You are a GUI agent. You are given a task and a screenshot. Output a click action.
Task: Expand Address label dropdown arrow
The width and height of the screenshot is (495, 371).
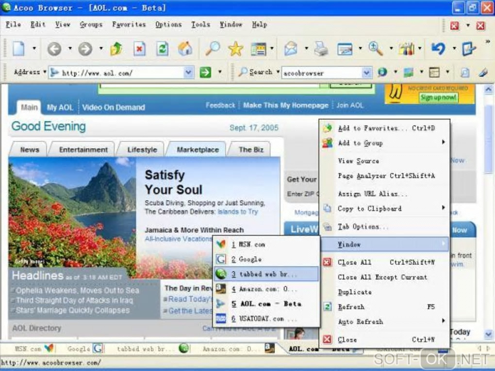click(45, 72)
